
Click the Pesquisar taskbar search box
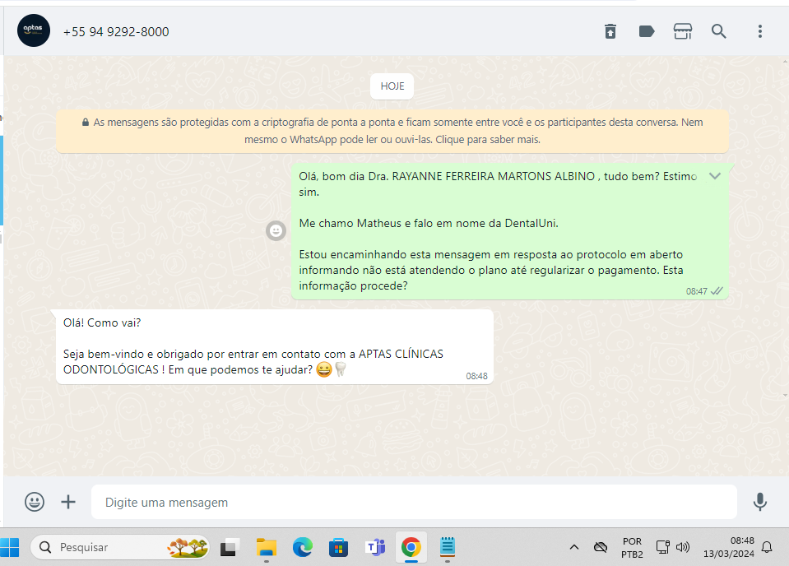(120, 547)
